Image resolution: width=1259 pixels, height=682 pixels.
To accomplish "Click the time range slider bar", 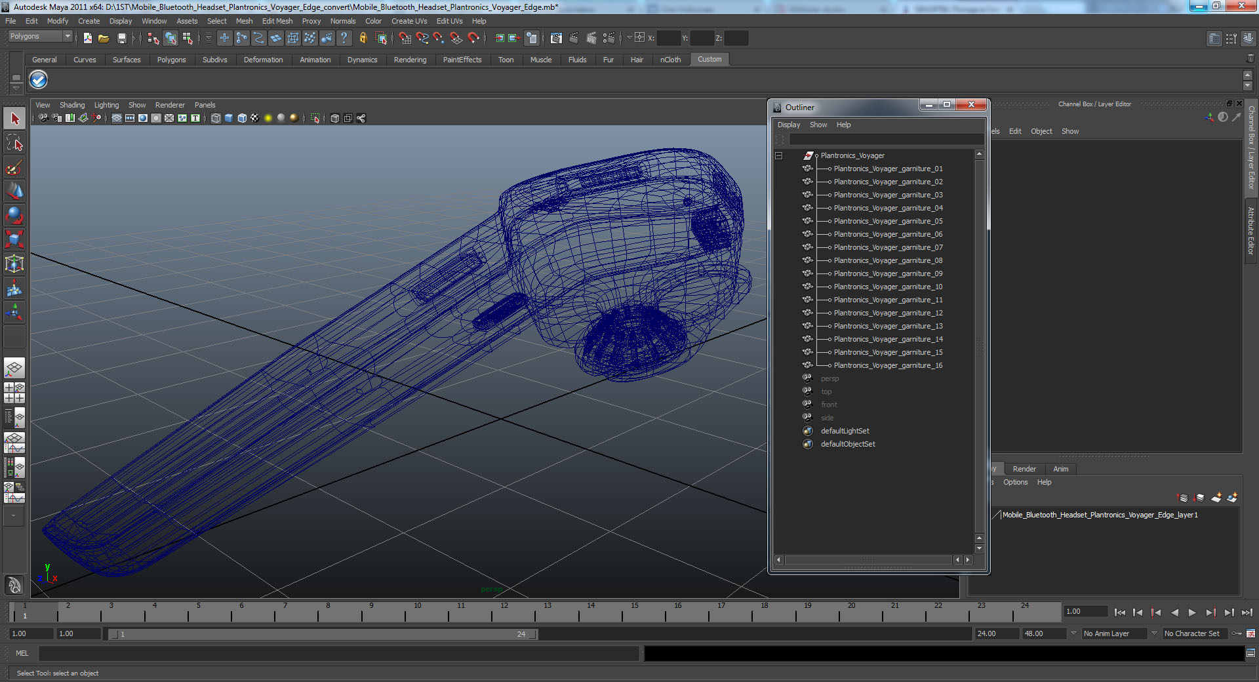I will 323,634.
